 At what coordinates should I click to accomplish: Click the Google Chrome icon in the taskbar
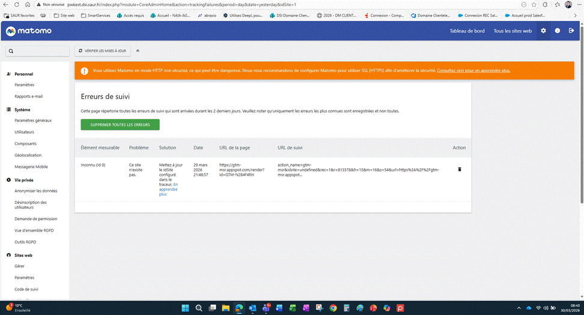tap(333, 308)
